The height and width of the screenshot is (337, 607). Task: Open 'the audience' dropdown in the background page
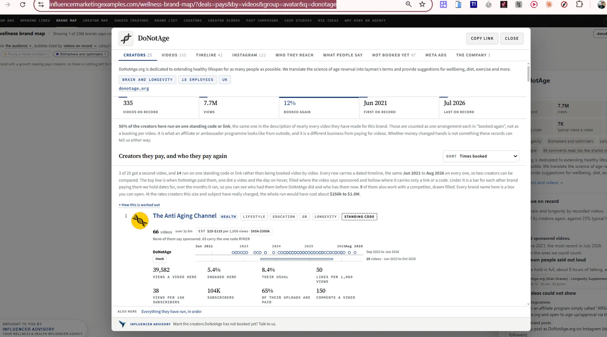(x=19, y=46)
